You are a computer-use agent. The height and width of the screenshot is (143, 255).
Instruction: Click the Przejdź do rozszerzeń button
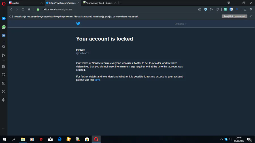coord(234,16)
